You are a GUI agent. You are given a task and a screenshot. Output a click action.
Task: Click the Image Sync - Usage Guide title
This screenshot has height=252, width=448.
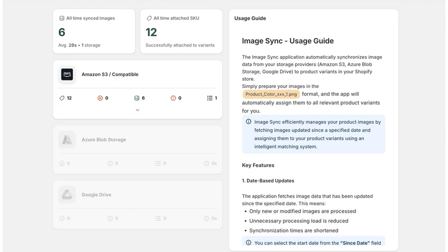coord(288,41)
